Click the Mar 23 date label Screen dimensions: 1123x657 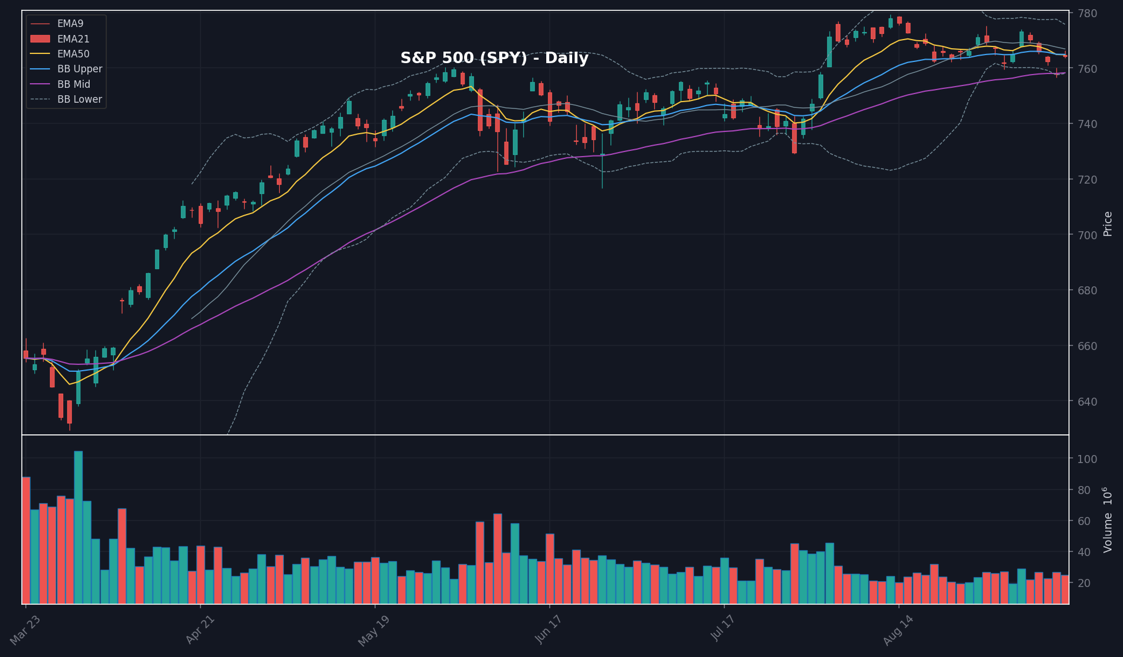(x=26, y=629)
